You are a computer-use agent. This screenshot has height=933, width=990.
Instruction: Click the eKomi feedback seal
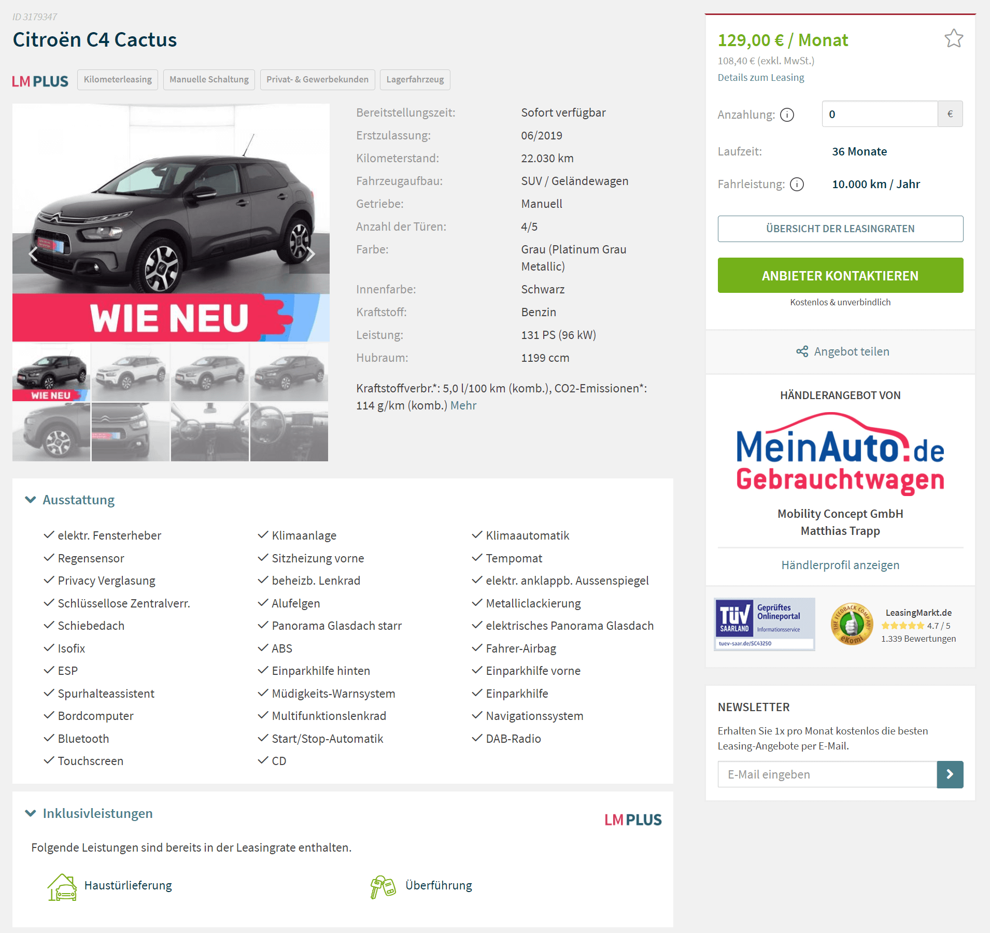(x=852, y=624)
